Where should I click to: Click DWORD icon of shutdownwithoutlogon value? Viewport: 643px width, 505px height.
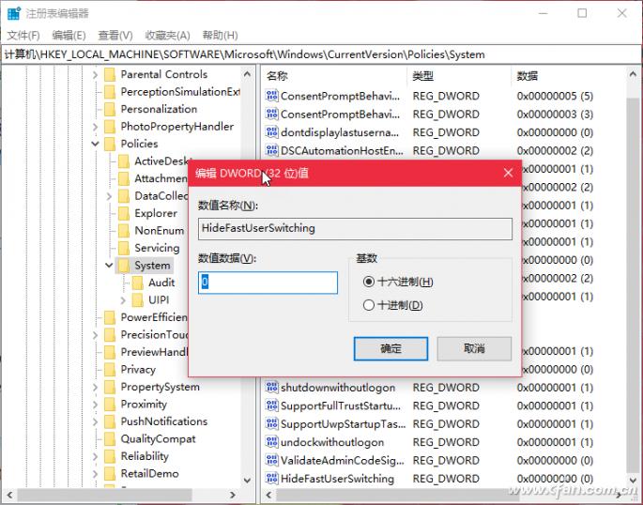pyautogui.click(x=272, y=387)
